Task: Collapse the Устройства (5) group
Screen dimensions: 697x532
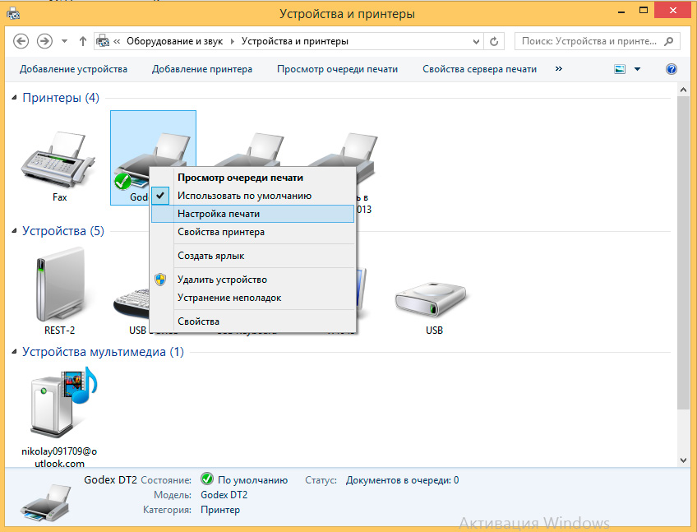Action: click(14, 231)
